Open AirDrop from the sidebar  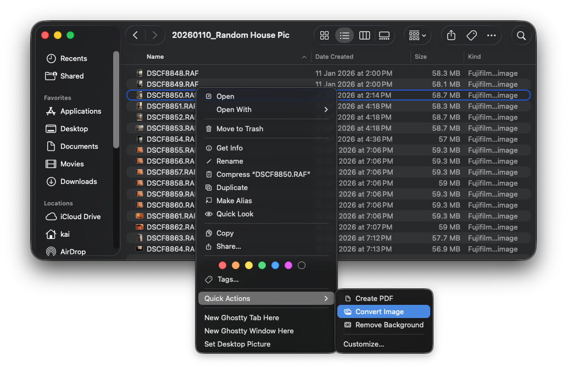(74, 252)
